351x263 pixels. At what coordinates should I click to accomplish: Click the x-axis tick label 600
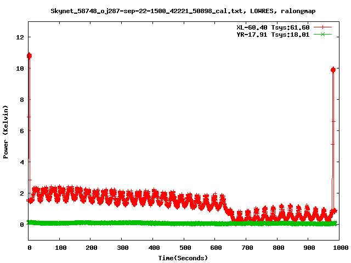(216, 248)
